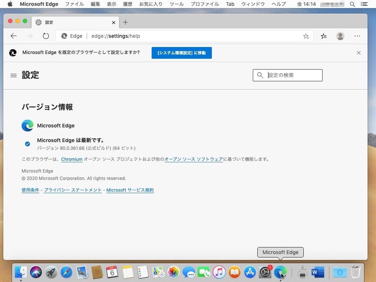Close the 設定 tab

click(113, 22)
